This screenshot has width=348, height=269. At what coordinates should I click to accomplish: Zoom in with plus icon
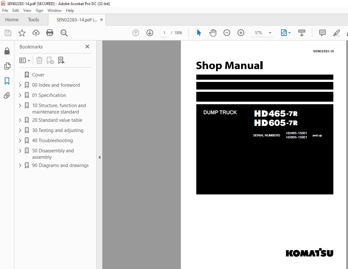pos(241,33)
